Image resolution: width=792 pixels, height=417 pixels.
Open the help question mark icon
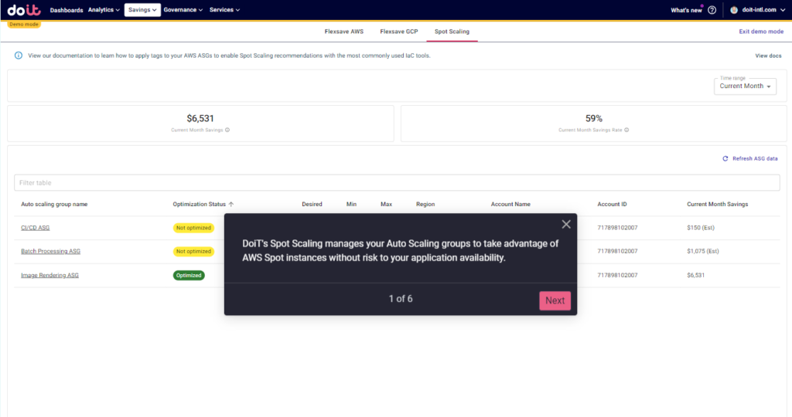pyautogui.click(x=712, y=10)
